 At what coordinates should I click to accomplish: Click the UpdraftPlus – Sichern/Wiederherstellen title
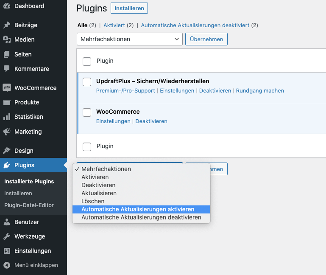(x=153, y=81)
